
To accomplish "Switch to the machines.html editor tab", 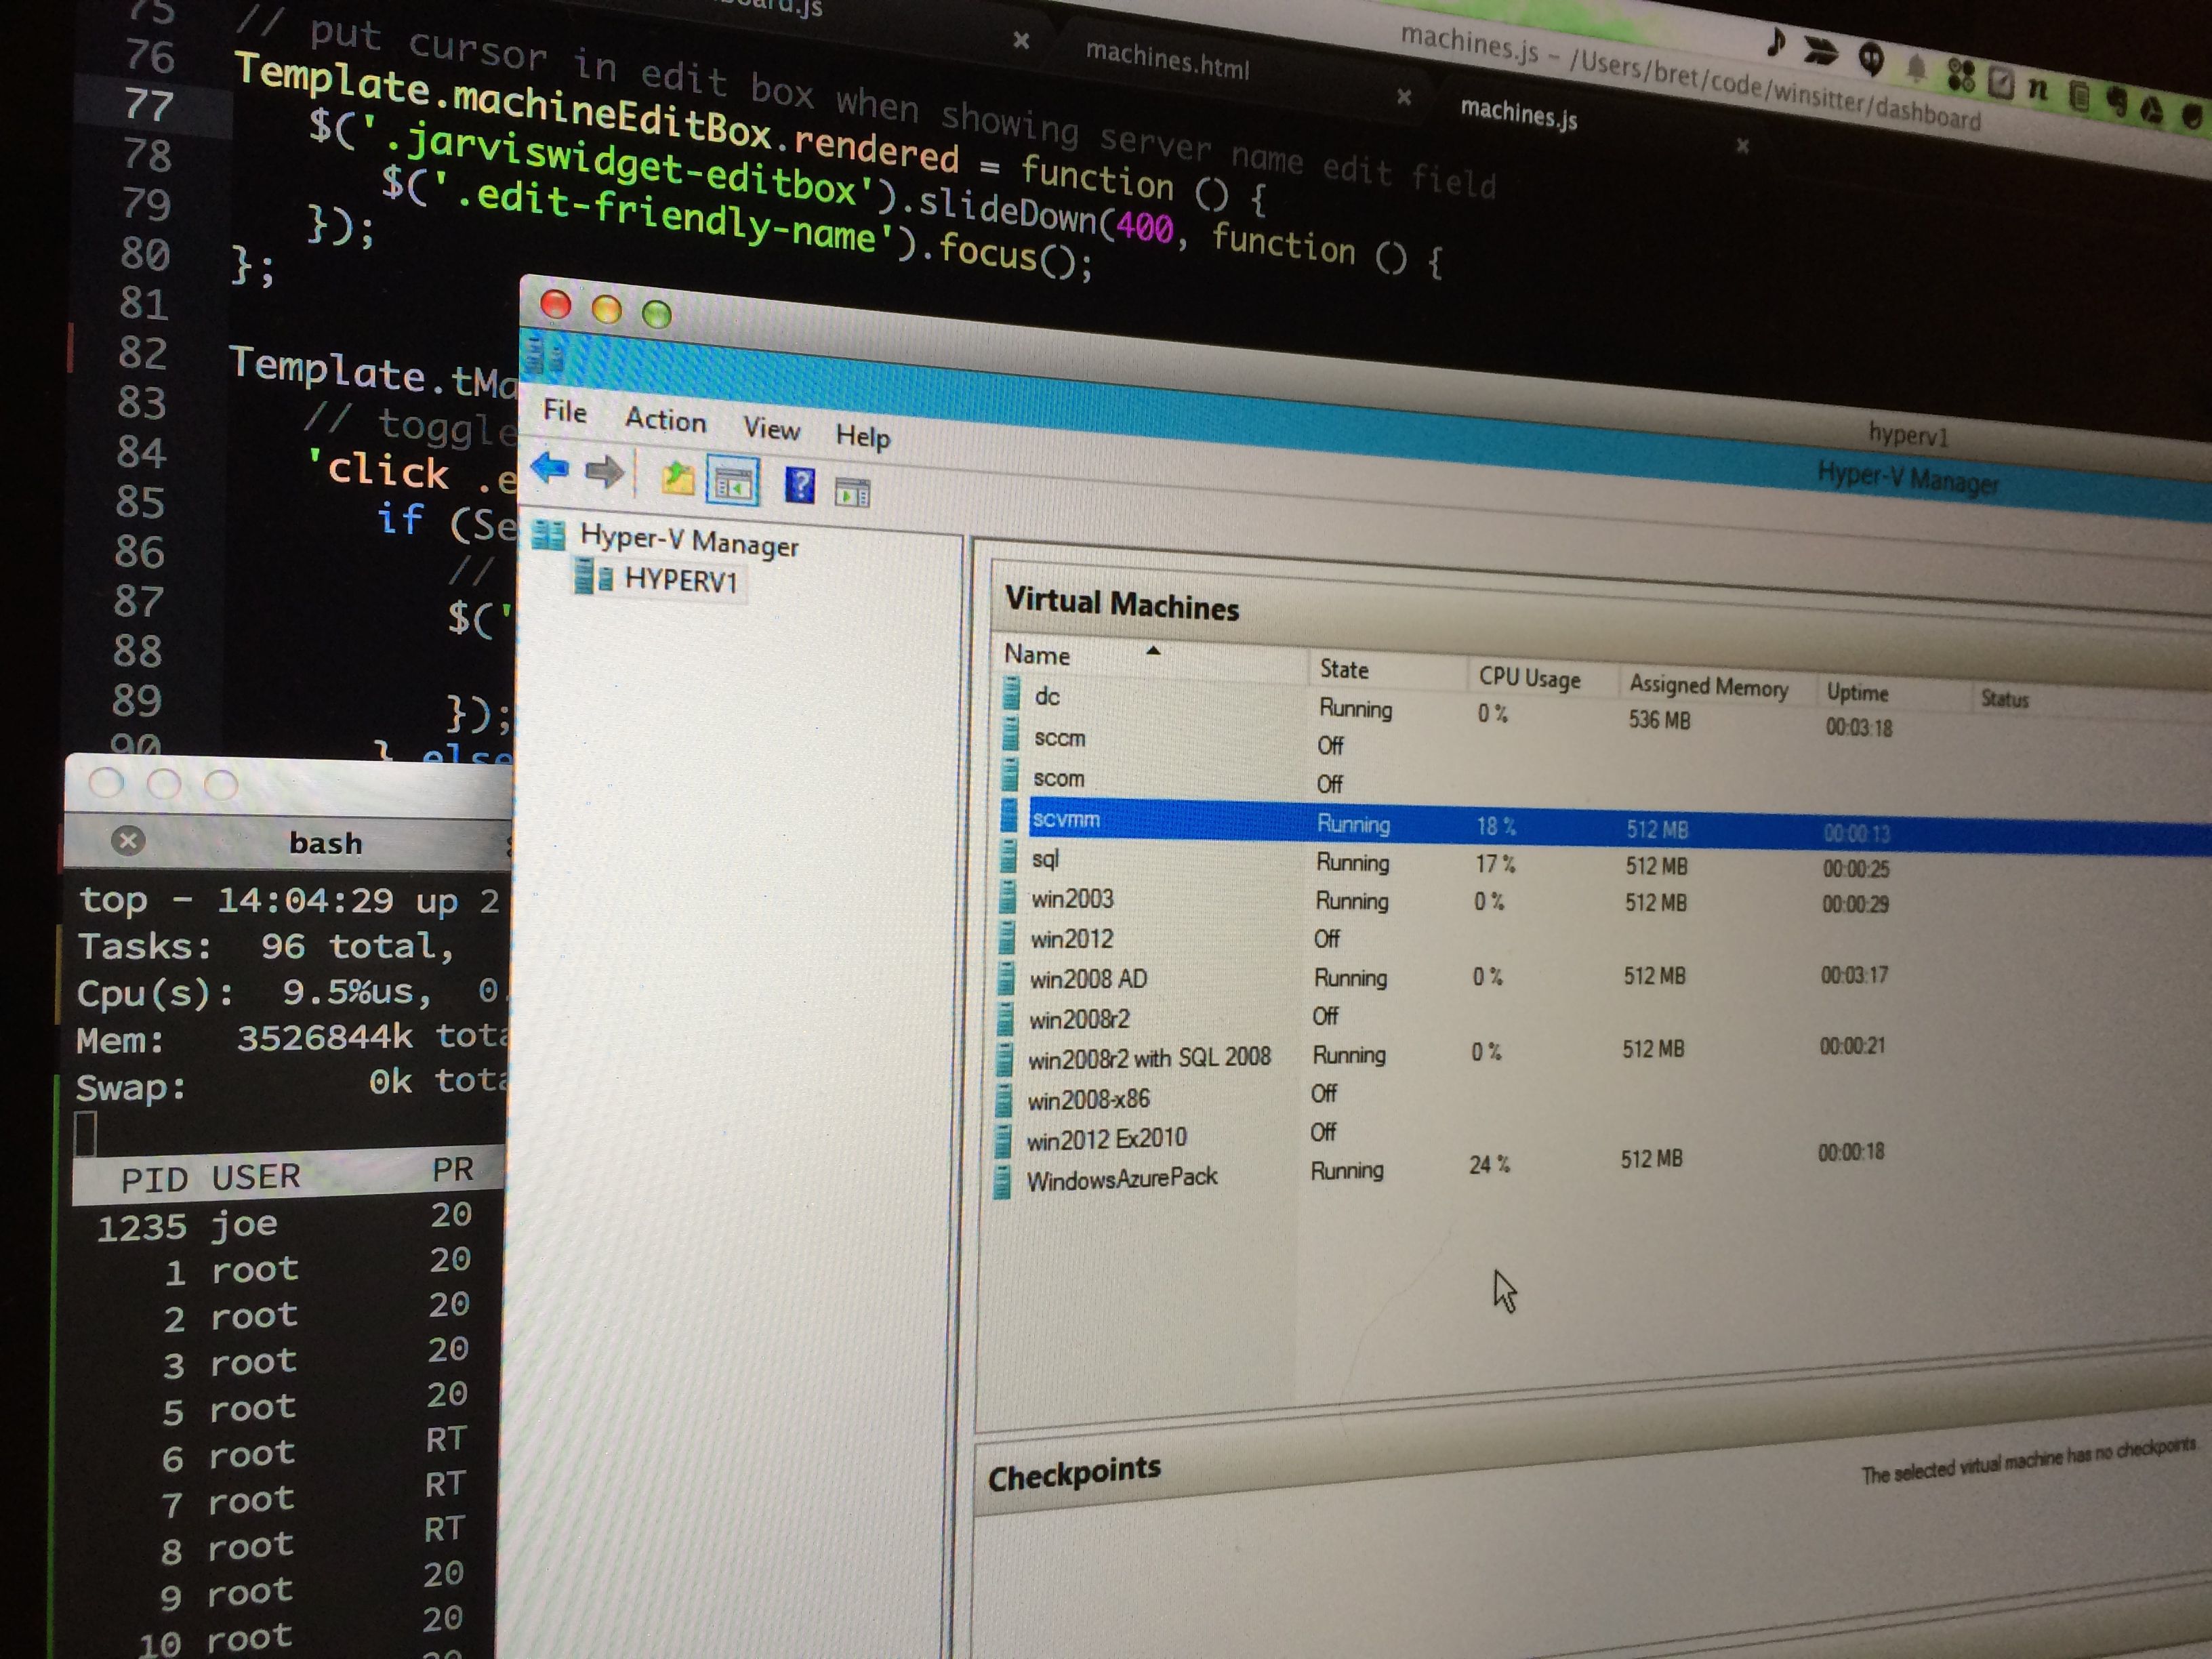I will (x=1167, y=61).
